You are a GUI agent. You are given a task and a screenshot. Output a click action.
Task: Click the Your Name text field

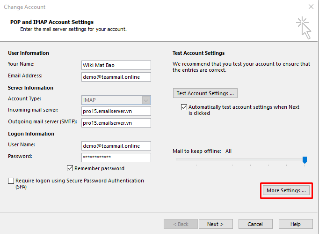point(116,65)
